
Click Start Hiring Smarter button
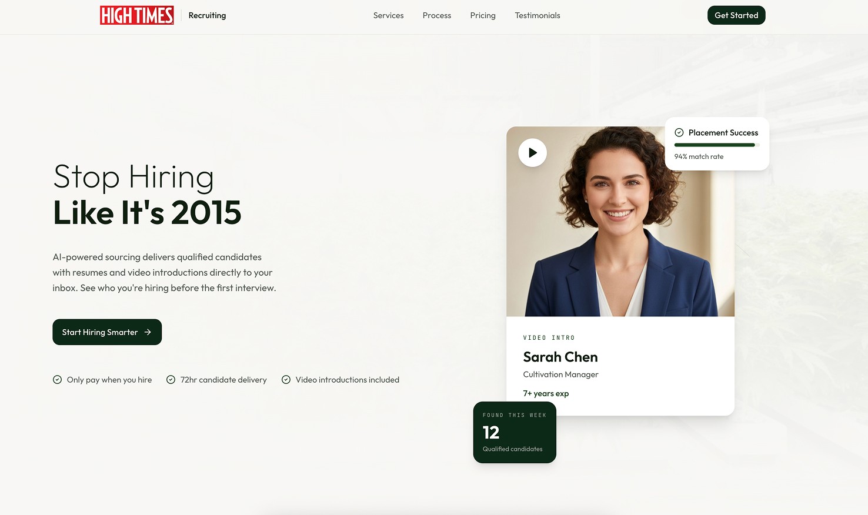pos(107,332)
